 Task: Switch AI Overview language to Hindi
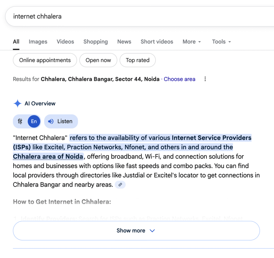coord(20,121)
